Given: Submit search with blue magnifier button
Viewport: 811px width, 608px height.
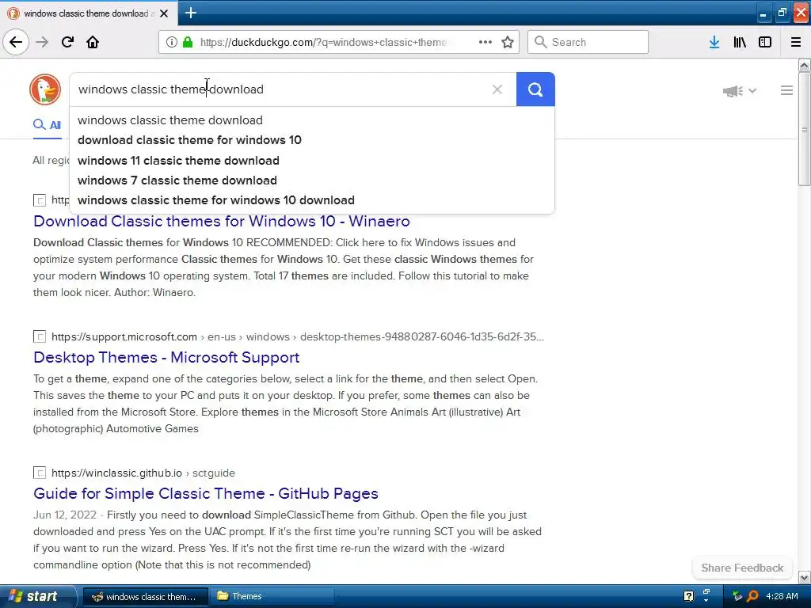Looking at the screenshot, I should click(535, 89).
